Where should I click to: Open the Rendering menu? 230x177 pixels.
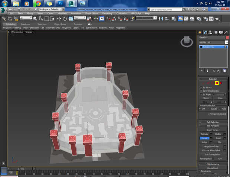107,13
